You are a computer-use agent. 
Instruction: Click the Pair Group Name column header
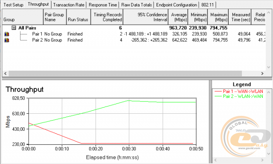(x=55, y=17)
